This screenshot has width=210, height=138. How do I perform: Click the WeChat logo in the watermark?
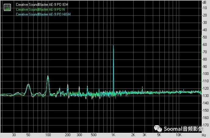pos(160,128)
